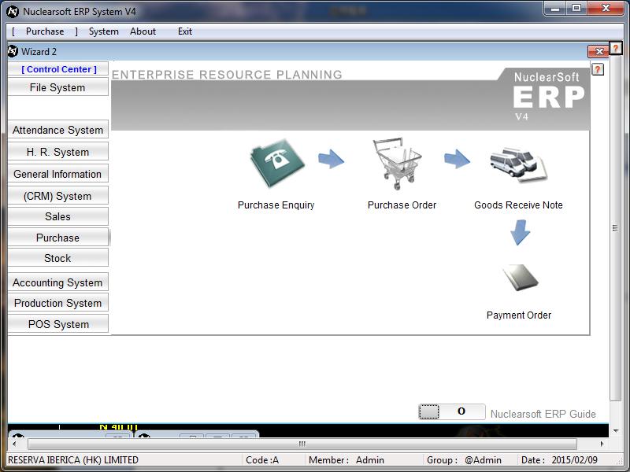Click the Code :A status bar entry
Image resolution: width=630 pixels, height=472 pixels.
click(x=262, y=460)
